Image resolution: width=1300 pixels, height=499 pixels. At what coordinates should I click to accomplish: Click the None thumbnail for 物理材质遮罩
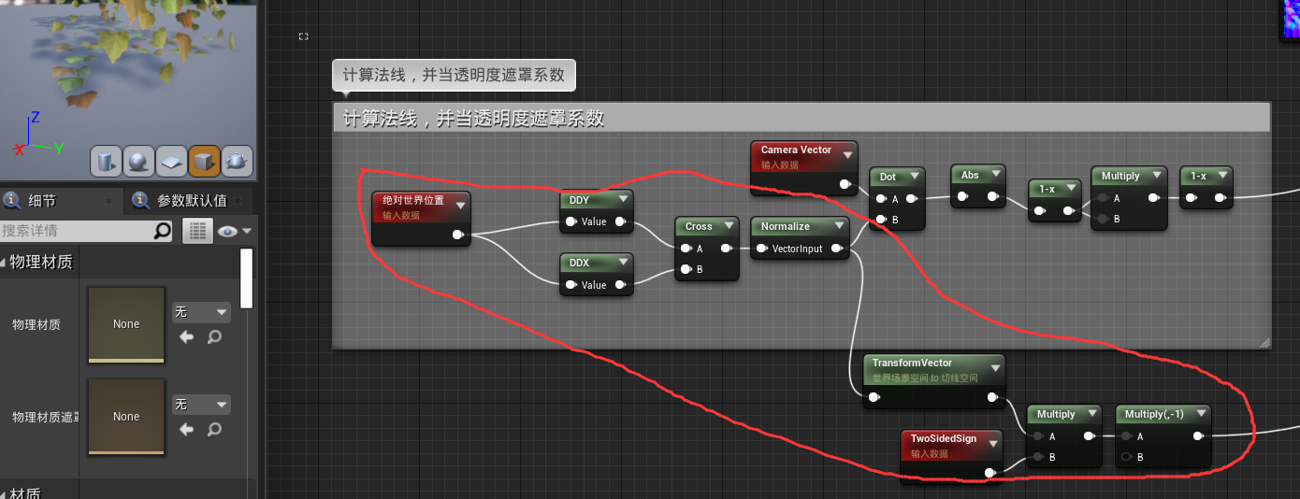[x=126, y=417]
